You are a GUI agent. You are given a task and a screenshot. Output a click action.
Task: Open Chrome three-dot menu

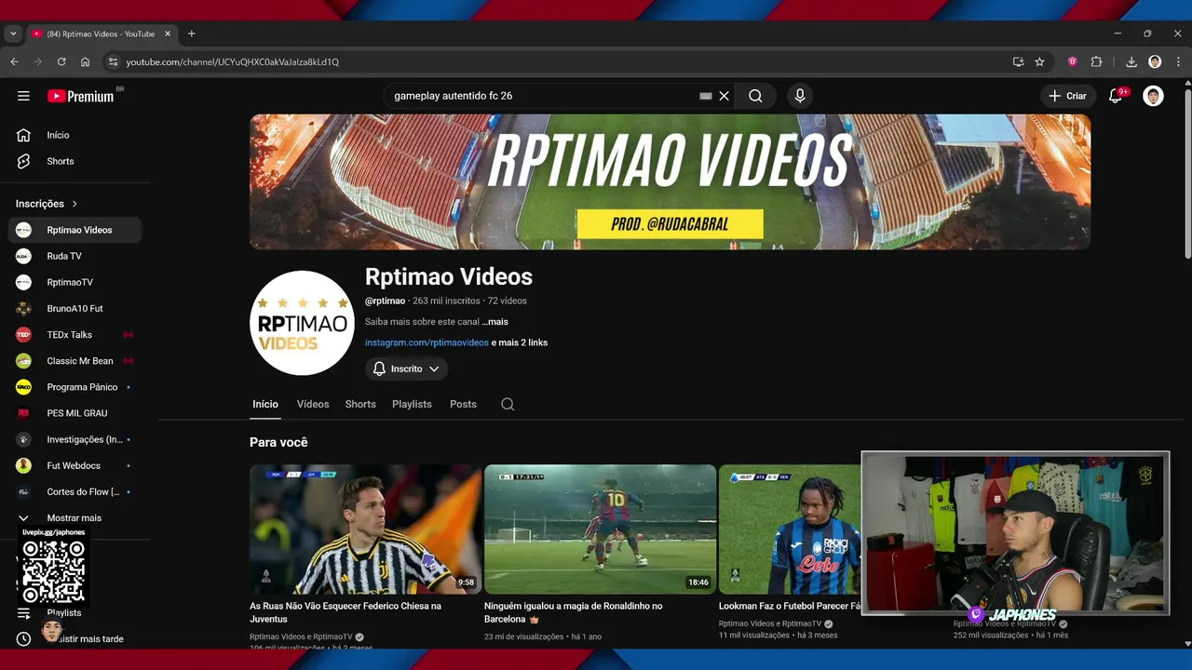pyautogui.click(x=1177, y=61)
